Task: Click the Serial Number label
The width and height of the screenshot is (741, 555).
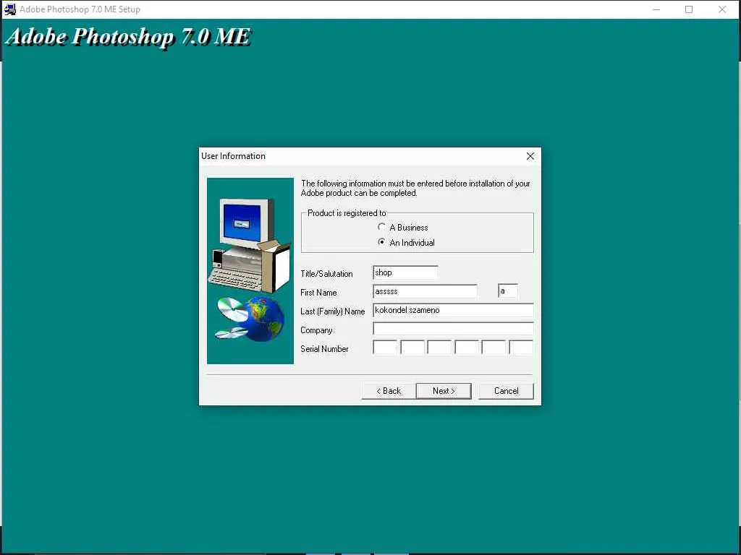Action: pyautogui.click(x=324, y=349)
